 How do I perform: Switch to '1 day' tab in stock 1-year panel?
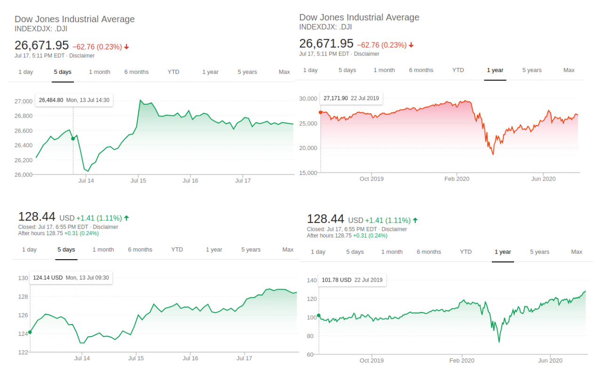(318, 252)
